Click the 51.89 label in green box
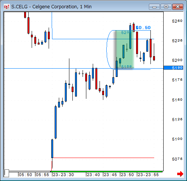Image resolution: width=187 pixels, height=181 pixels. 126,66
